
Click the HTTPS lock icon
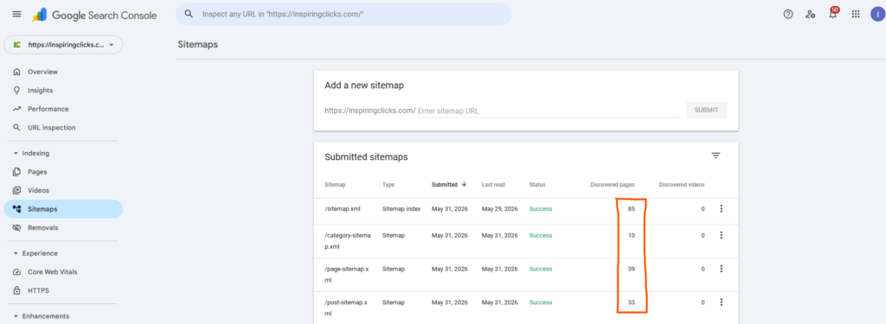coord(16,290)
